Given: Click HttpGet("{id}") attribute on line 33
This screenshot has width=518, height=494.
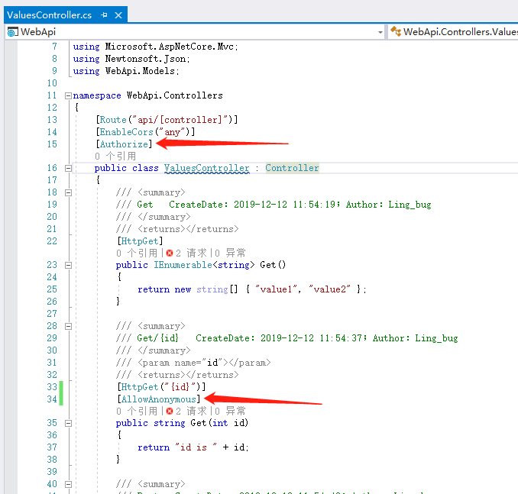Looking at the screenshot, I should coord(161,387).
